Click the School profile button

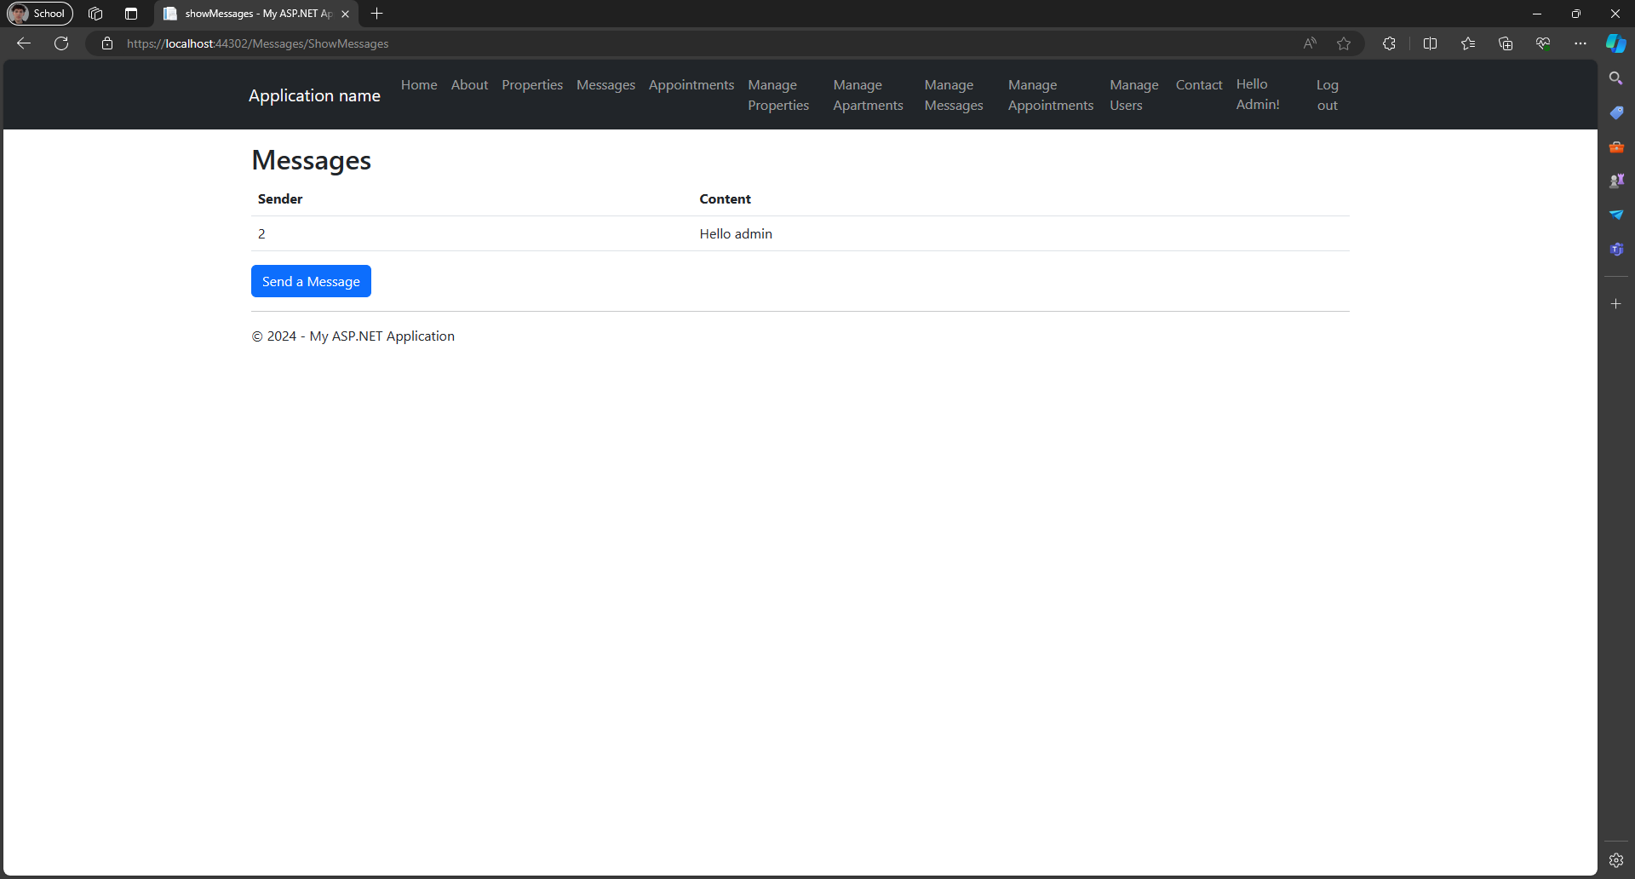[40, 14]
